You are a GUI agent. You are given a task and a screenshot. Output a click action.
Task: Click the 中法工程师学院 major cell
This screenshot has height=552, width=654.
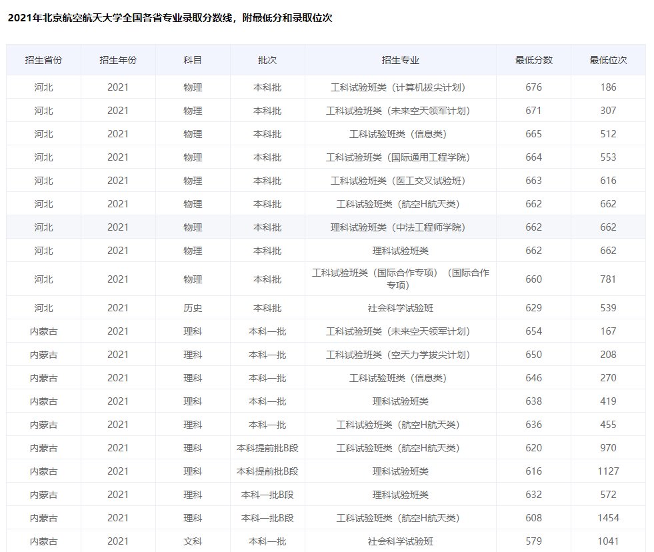coord(401,227)
